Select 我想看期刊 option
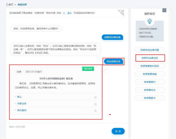Image resolution: width=176 pixels, height=139 pixels. coord(150,82)
